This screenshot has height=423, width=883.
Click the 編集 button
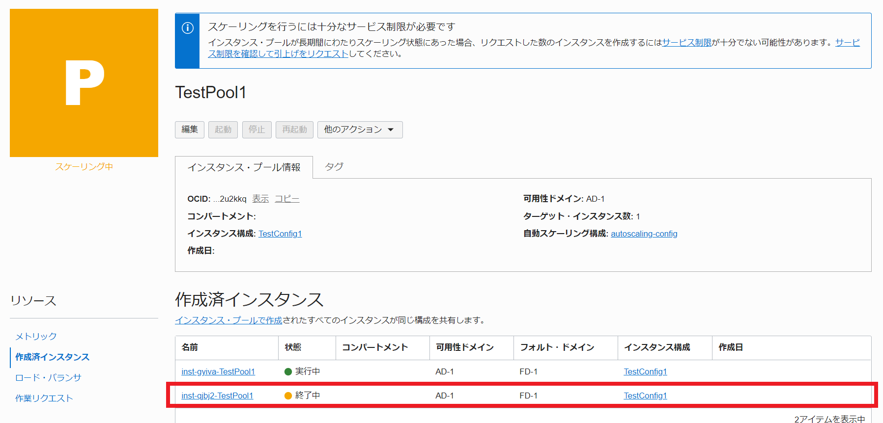pos(190,130)
